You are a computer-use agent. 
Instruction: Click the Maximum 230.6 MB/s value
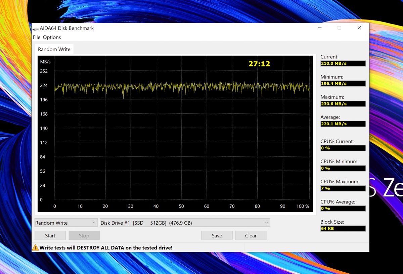343,104
